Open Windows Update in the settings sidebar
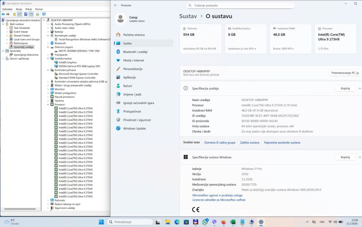Viewport: 362px width, 227px height. point(134,128)
